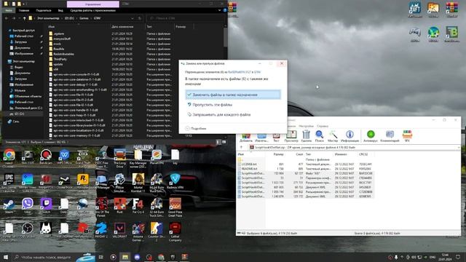Image resolution: width=466 pixels, height=262 pixels.
Task: Open the Epic Games Launcher shortcut
Action: coord(9,181)
